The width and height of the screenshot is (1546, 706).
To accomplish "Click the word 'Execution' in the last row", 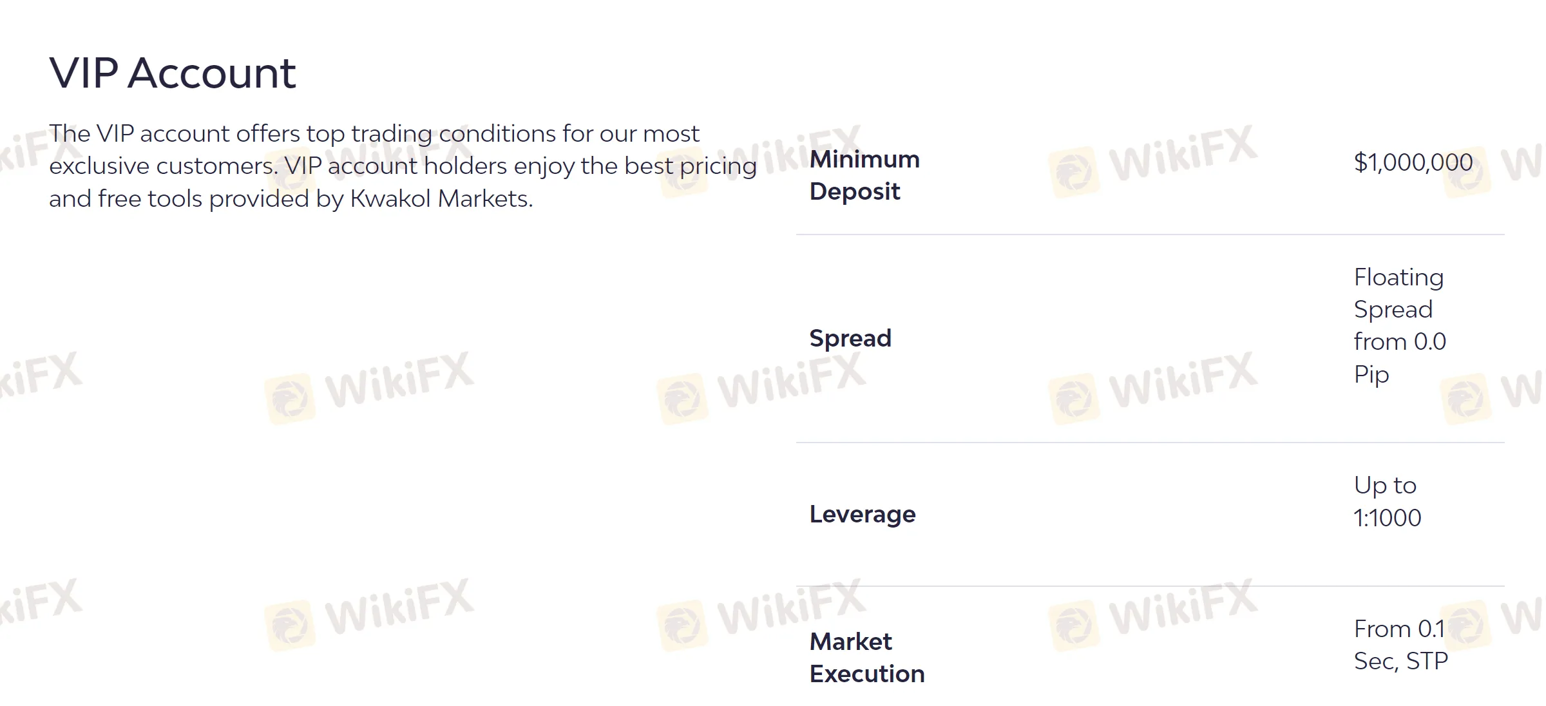I will (866, 674).
